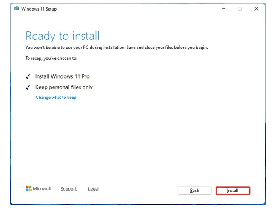This screenshot has width=279, height=208.
Task: Select the 'Ready to install' heading
Action: 63,36
